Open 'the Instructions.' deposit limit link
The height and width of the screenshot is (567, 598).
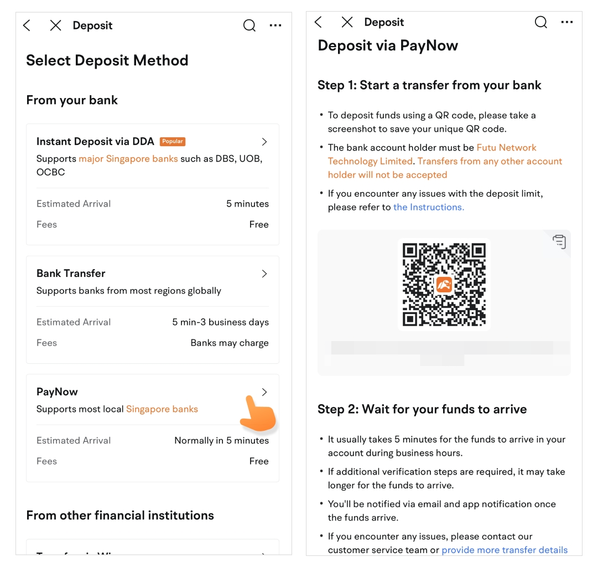coord(429,207)
